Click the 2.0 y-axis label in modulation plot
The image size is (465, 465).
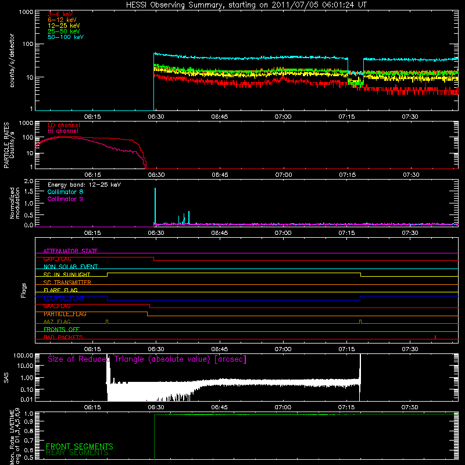coord(28,181)
